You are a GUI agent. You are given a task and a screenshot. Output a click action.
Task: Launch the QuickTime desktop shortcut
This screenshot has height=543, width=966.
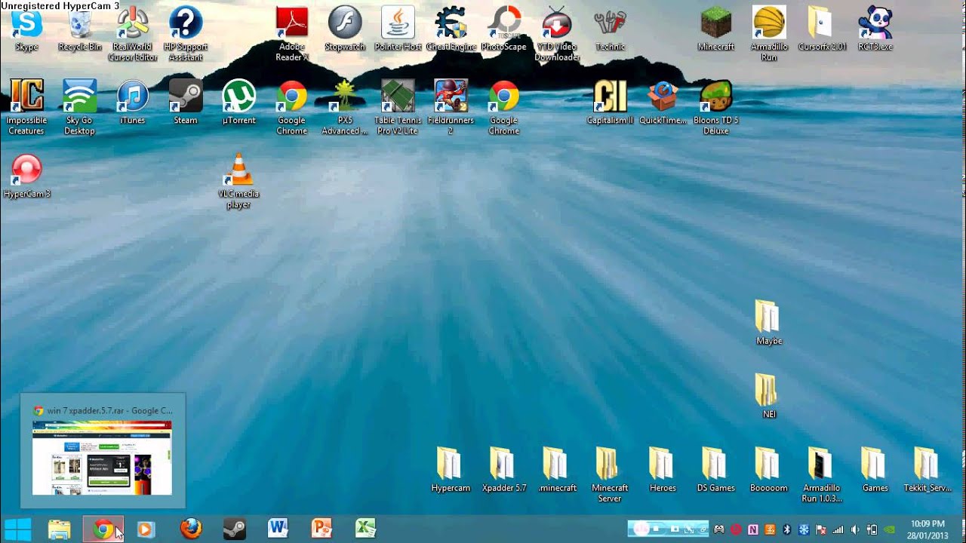pyautogui.click(x=663, y=102)
